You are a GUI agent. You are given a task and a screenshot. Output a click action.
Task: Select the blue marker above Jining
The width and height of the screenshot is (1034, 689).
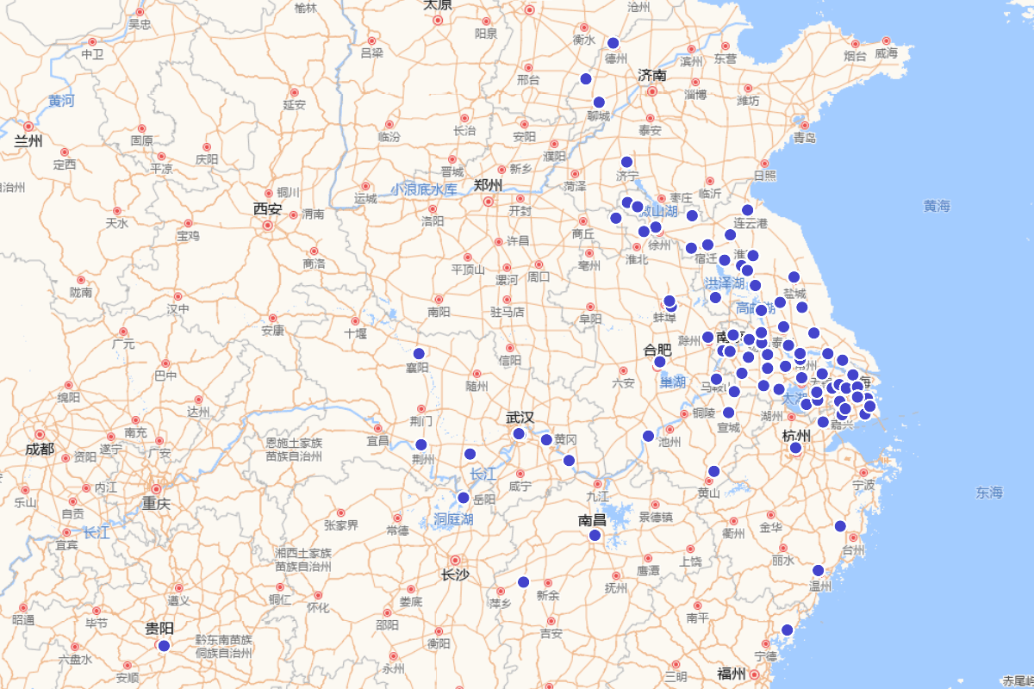(x=626, y=162)
